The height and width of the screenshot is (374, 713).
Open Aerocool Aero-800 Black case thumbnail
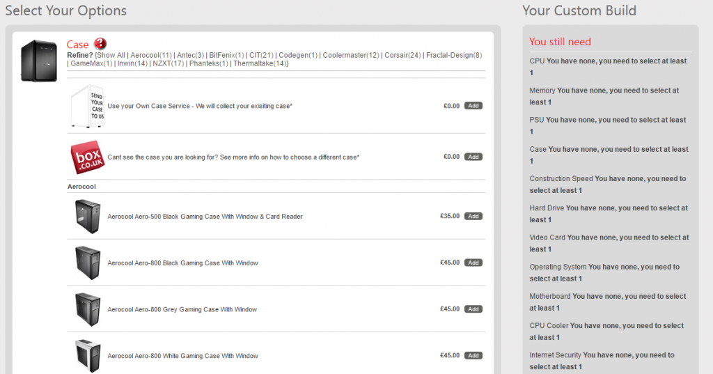(x=88, y=263)
